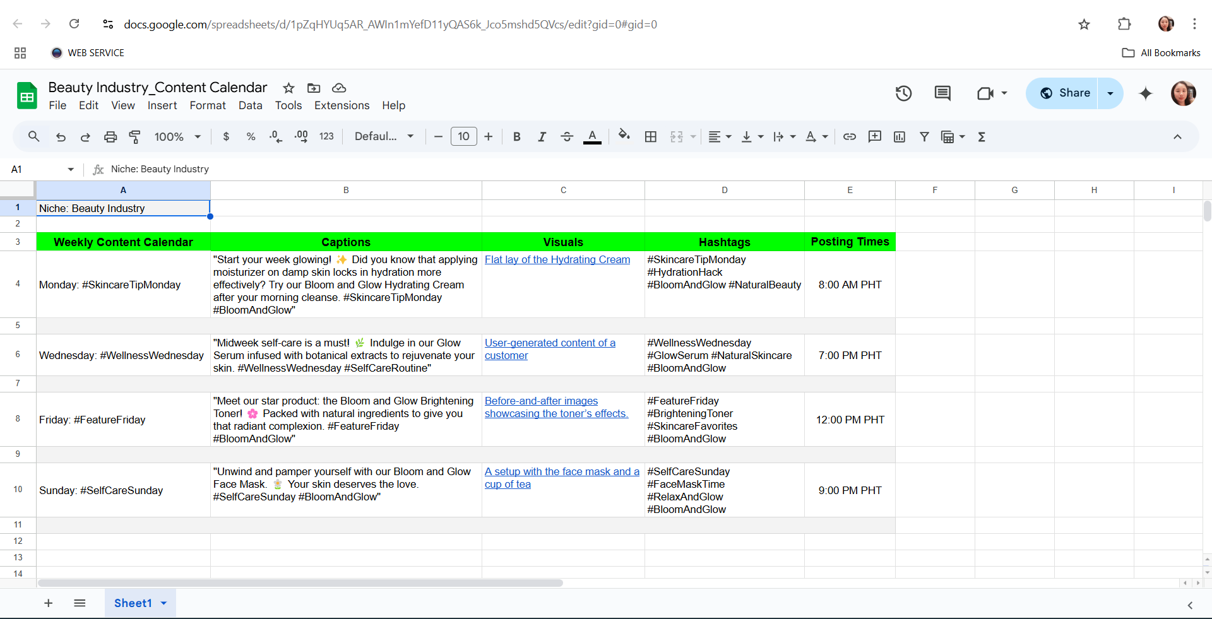Click the font size field
Screen dimensions: 1212x619
click(x=464, y=136)
